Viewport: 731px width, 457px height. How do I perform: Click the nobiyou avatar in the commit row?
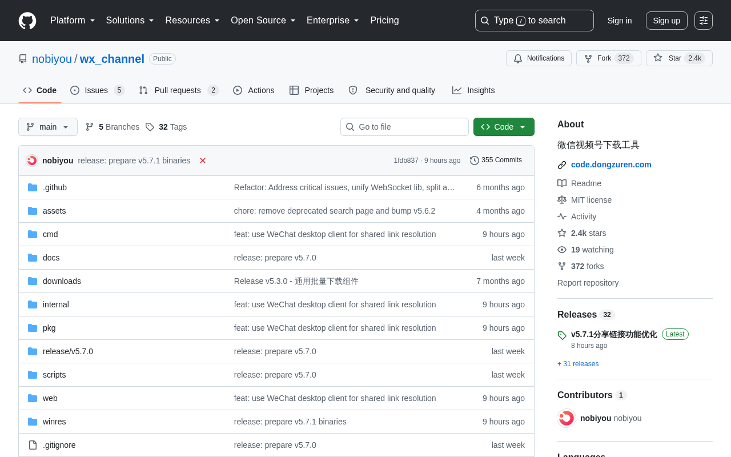point(32,161)
